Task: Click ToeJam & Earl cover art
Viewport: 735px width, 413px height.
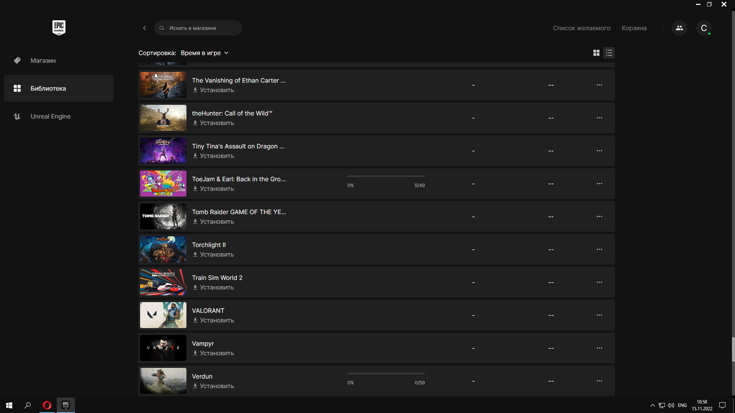Action: click(x=163, y=184)
